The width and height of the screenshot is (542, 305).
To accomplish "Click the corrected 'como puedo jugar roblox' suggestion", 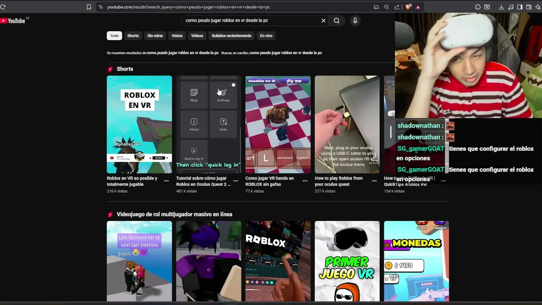I will (x=183, y=53).
